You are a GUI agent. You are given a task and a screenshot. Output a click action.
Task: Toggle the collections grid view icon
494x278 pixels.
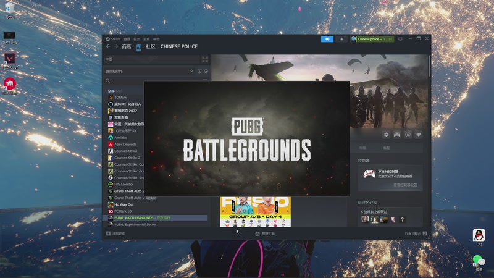tap(205, 59)
